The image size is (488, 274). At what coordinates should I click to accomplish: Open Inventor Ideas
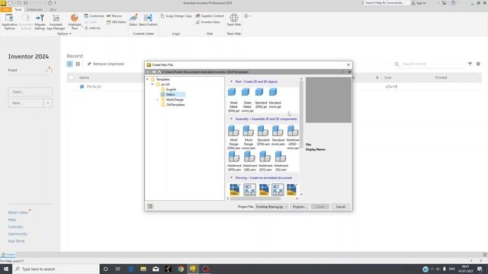(207, 22)
